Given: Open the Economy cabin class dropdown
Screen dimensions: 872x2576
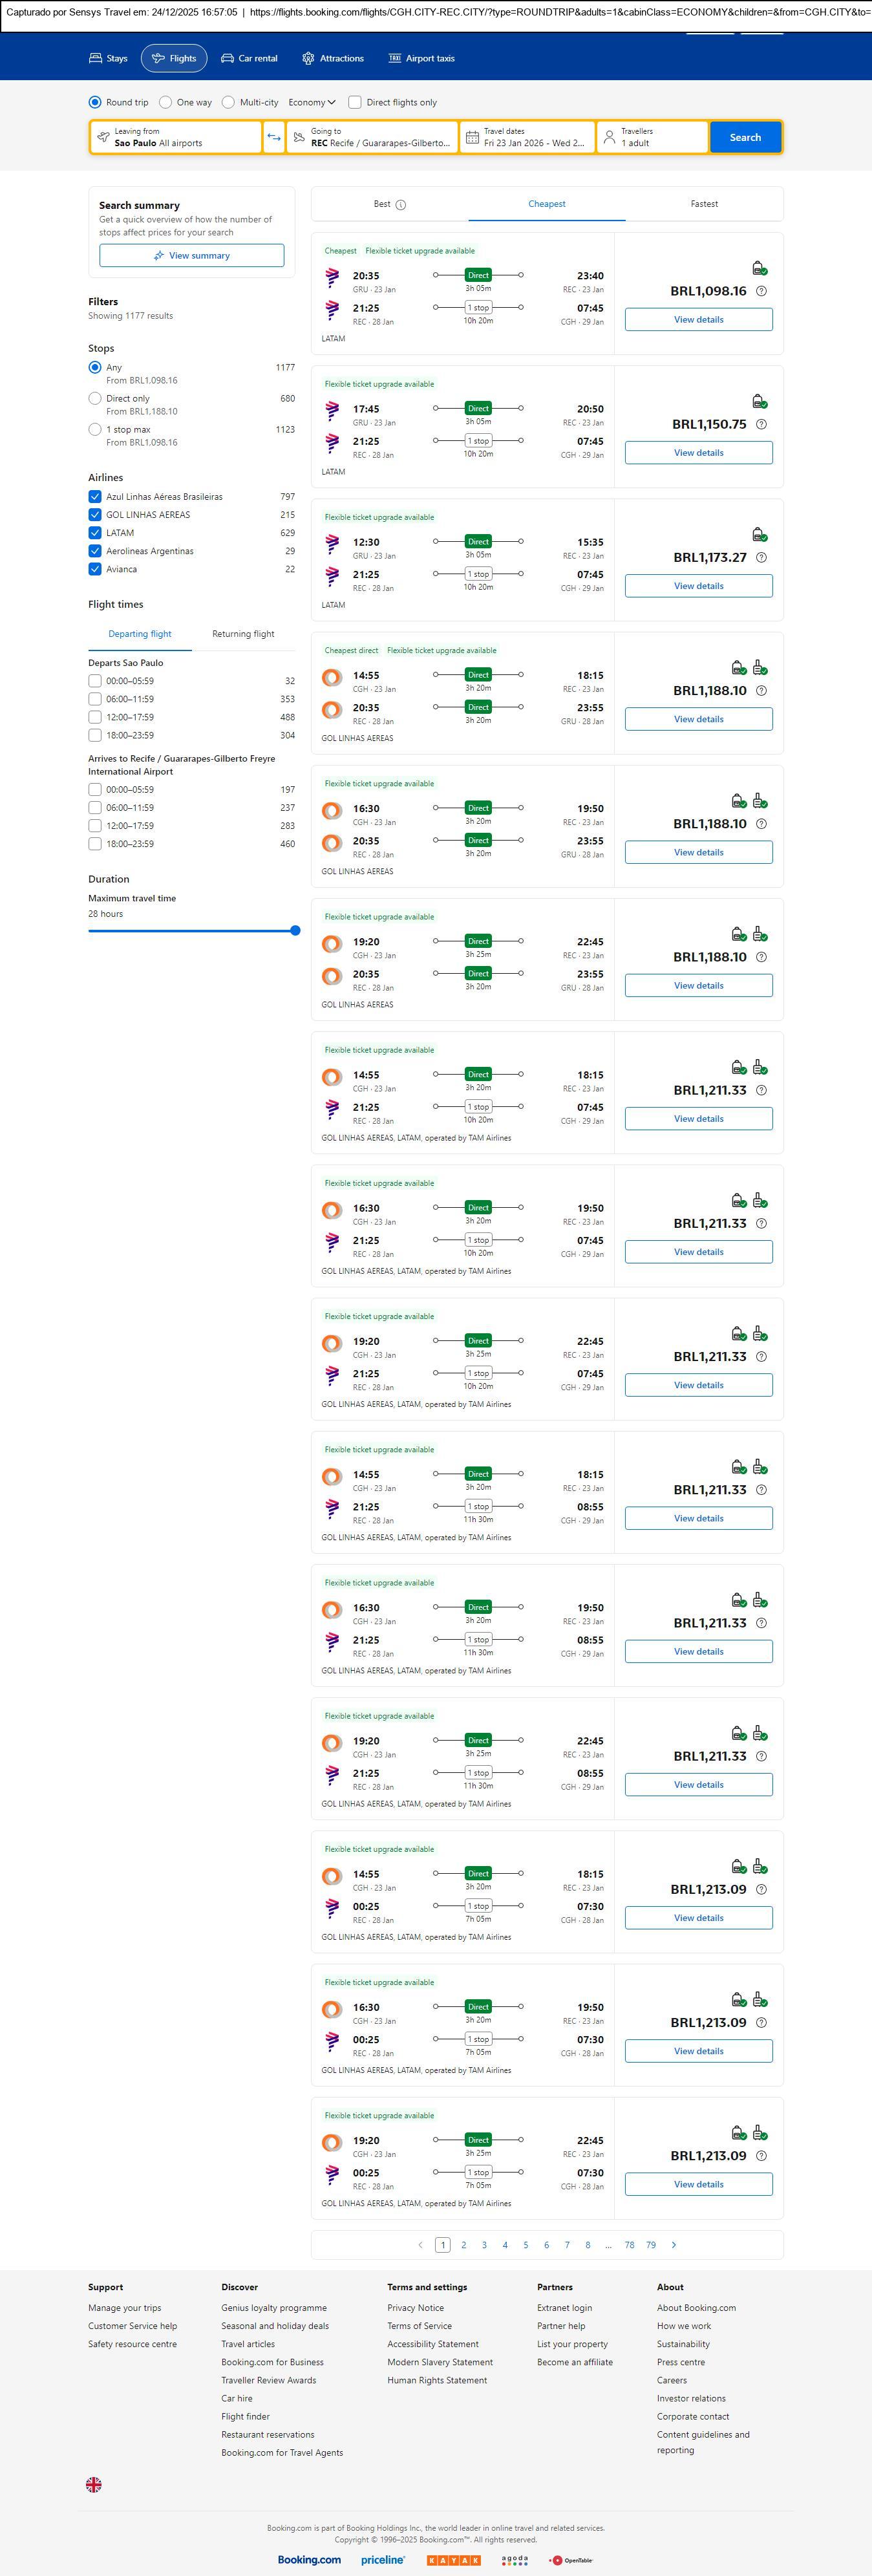Looking at the screenshot, I should [311, 102].
